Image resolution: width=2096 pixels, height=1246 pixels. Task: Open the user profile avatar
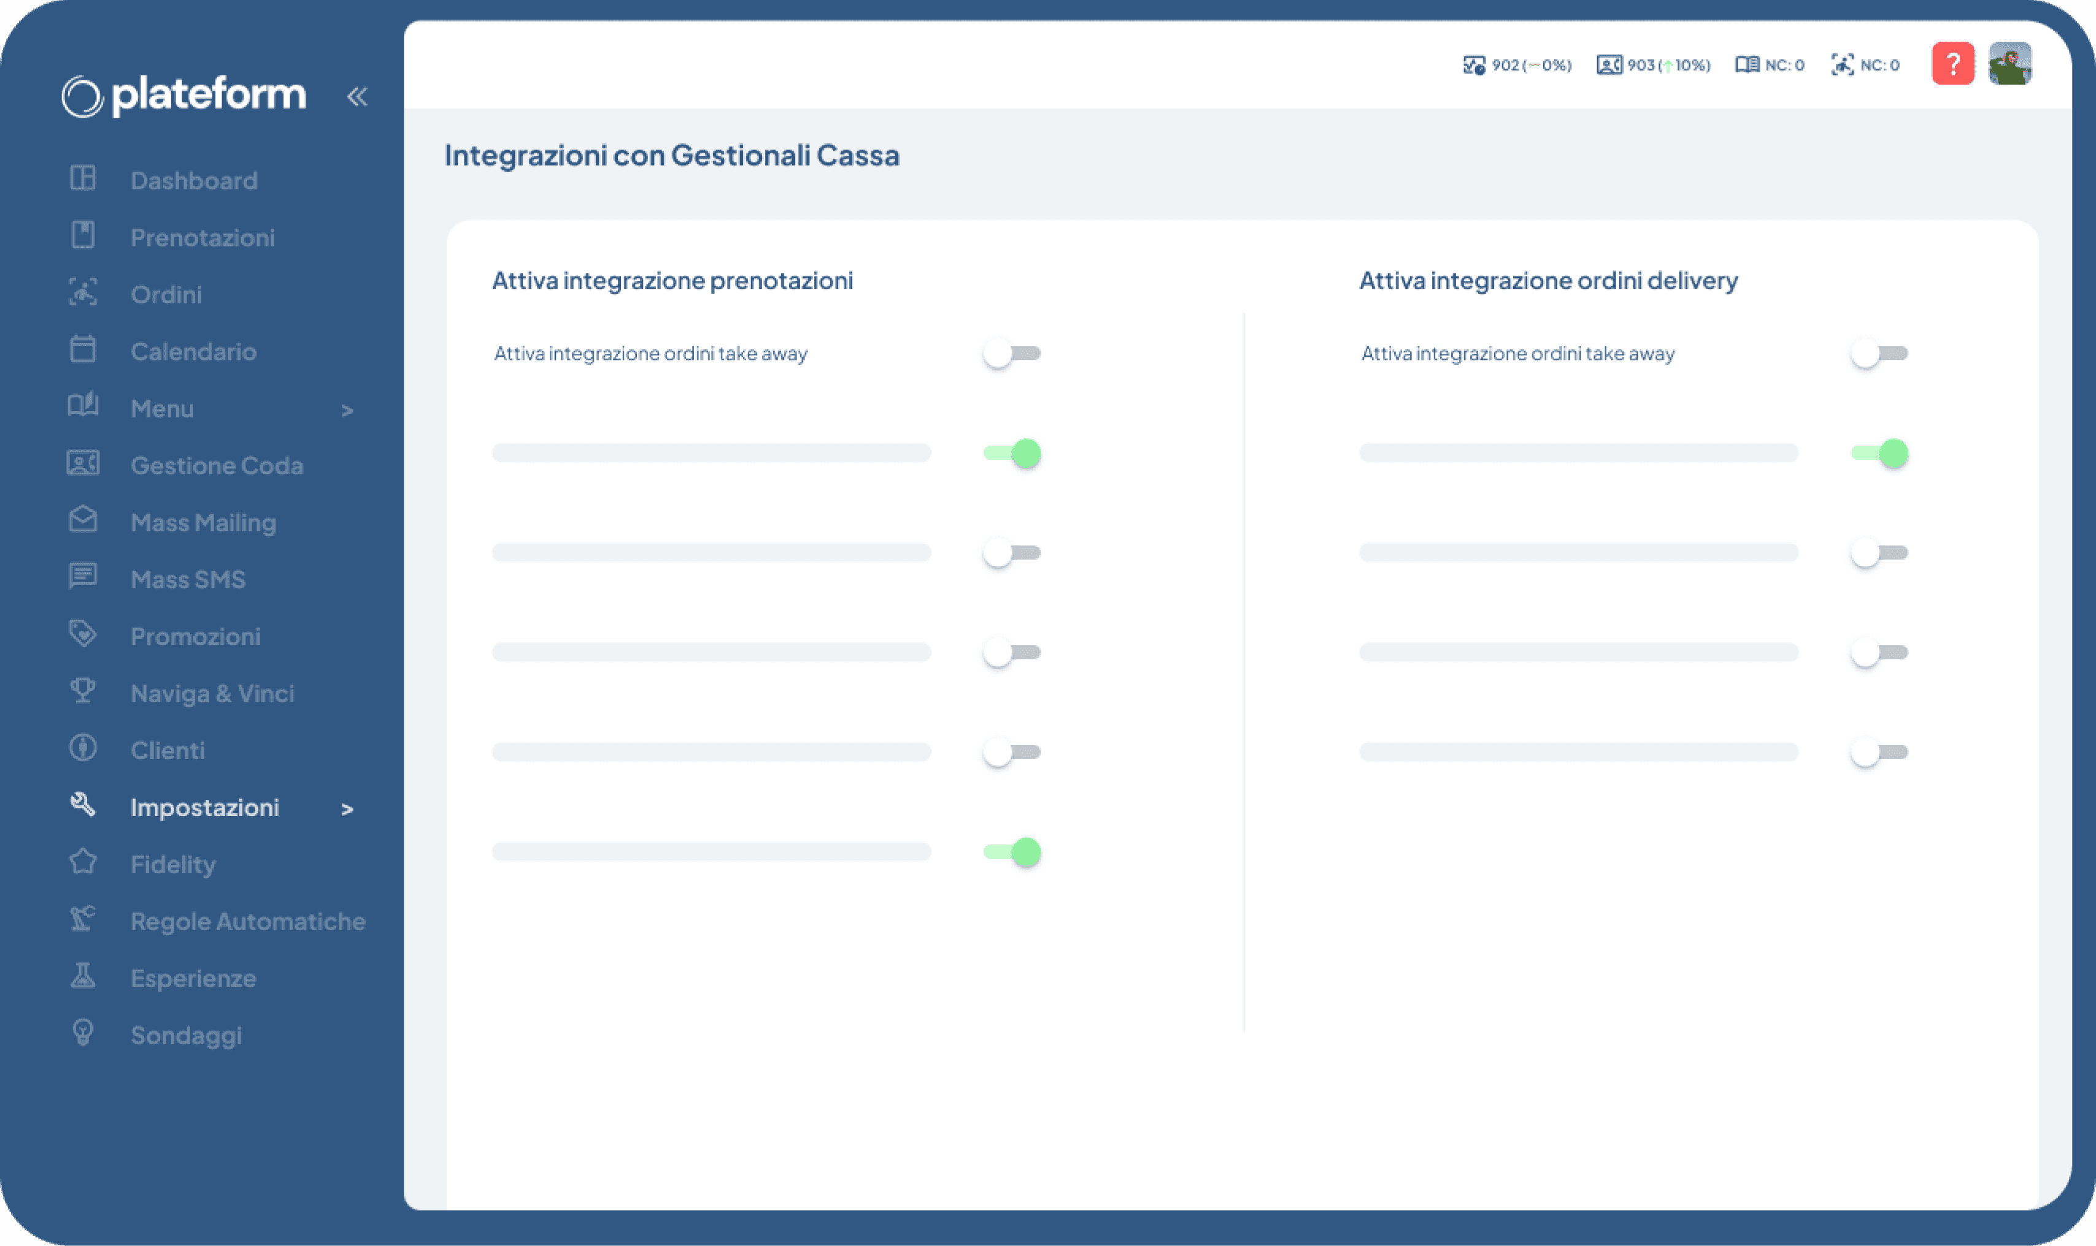click(x=2009, y=64)
